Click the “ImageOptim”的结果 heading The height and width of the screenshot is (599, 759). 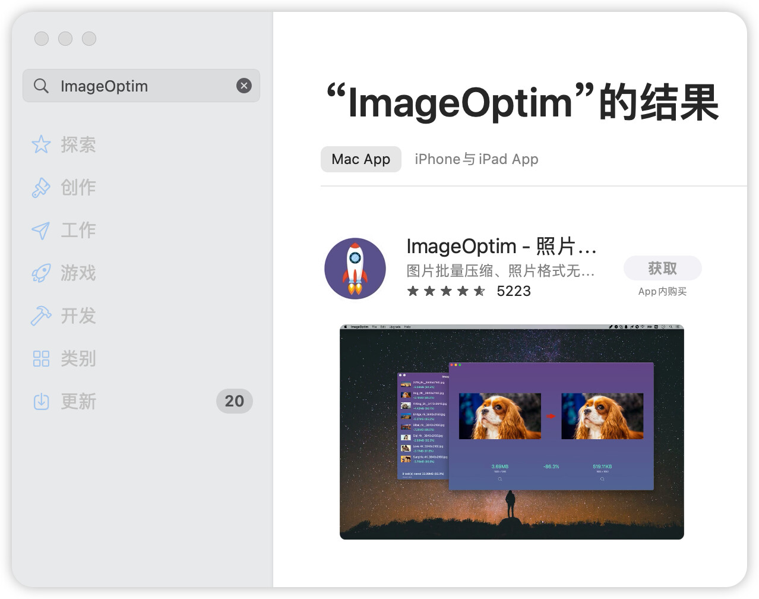[x=523, y=102]
